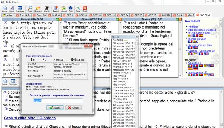
Task: Open the Gesù si ritira oltre il Giordano heading link
Action: (x=30, y=118)
